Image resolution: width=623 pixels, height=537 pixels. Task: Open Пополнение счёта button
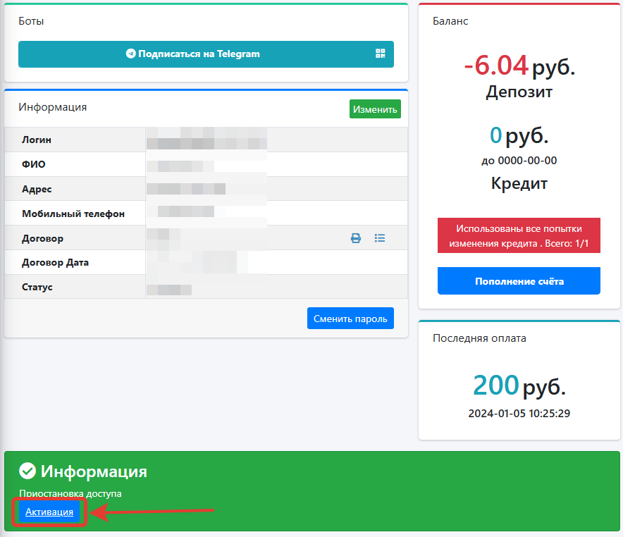tap(519, 280)
